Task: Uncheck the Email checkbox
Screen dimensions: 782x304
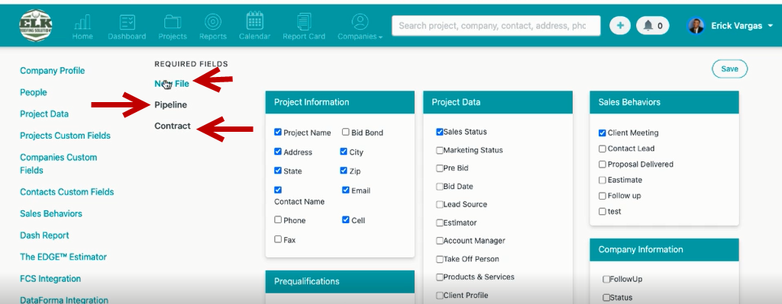Action: (346, 190)
